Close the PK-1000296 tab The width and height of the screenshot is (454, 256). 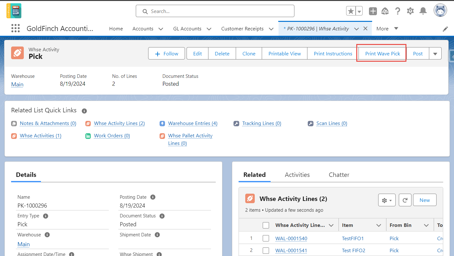pyautogui.click(x=365, y=28)
